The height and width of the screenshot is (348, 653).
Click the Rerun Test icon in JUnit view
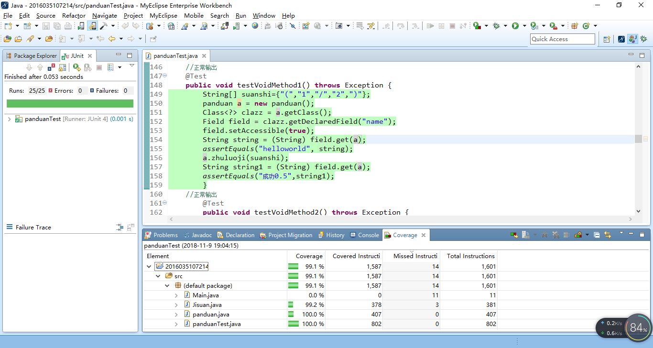click(76, 67)
